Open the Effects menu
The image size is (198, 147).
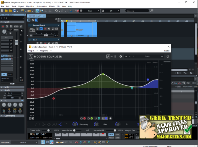[x=52, y=6]
